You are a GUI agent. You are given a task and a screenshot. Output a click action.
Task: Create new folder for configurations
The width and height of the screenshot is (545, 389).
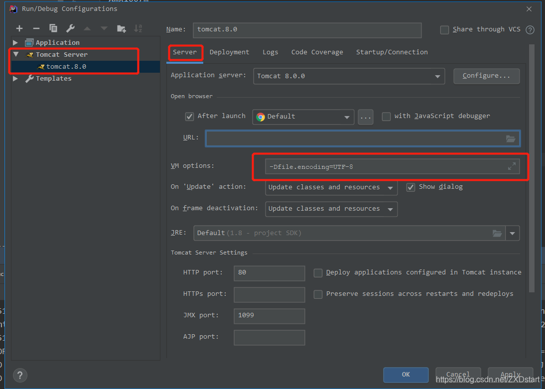[x=121, y=28]
